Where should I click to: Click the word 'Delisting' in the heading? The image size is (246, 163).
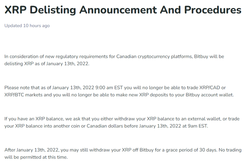tap(53, 10)
